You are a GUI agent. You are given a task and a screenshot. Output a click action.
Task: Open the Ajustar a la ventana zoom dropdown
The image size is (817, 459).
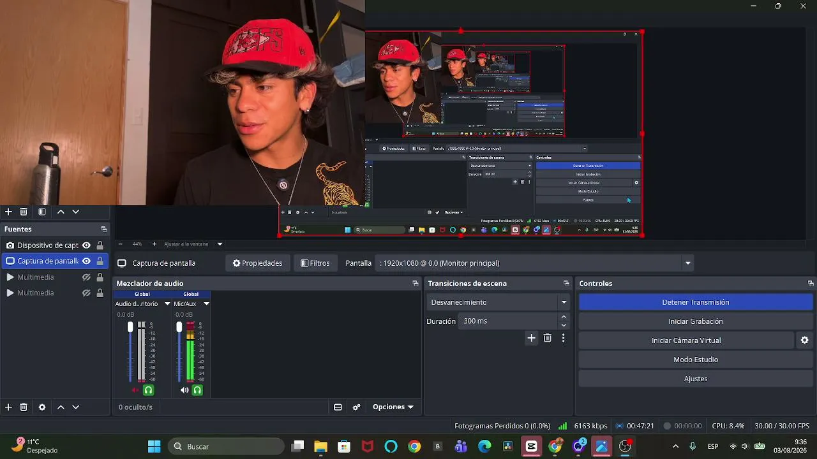[220, 244]
